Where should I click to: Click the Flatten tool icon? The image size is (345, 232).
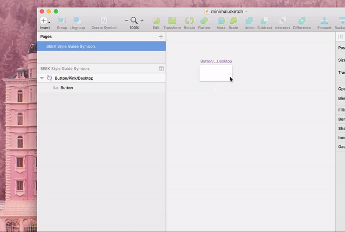point(204,20)
